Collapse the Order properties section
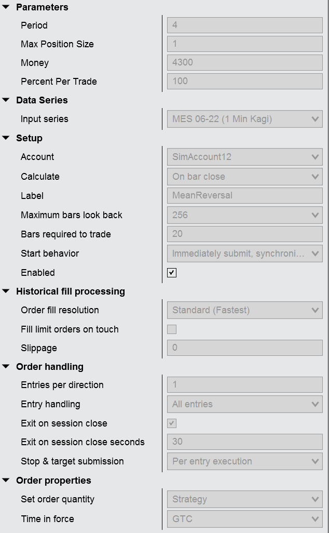Screen dimensions: 329x533 6,481
